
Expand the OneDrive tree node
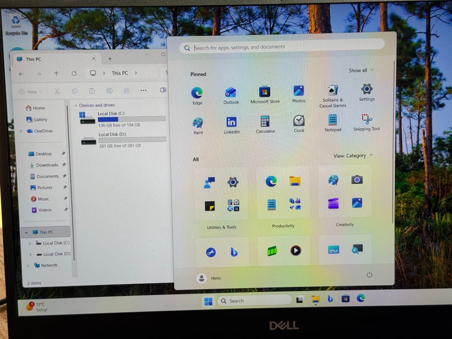21,131
